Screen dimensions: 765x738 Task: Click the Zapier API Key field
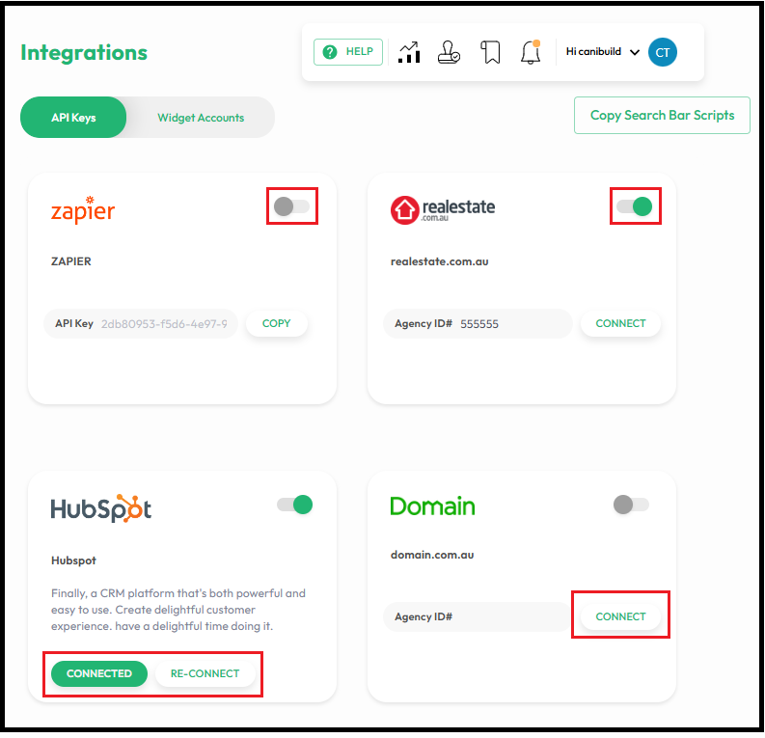(141, 323)
